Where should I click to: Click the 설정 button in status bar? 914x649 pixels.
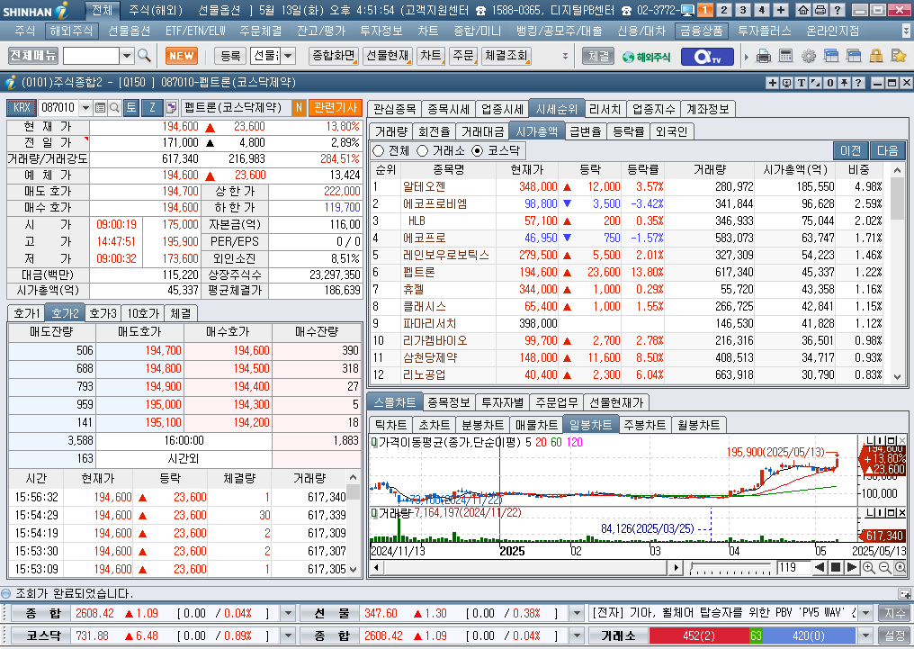click(895, 635)
